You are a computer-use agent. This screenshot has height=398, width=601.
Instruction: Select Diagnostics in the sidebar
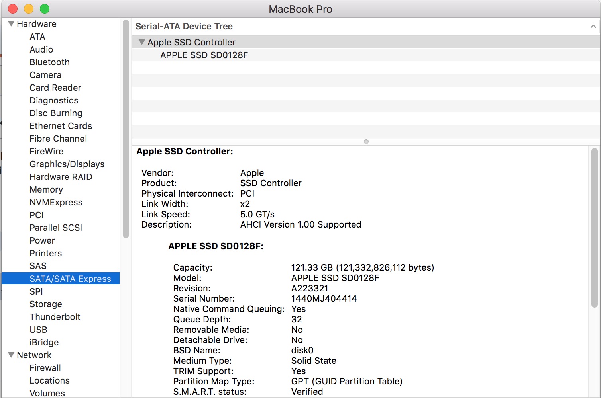coord(54,100)
